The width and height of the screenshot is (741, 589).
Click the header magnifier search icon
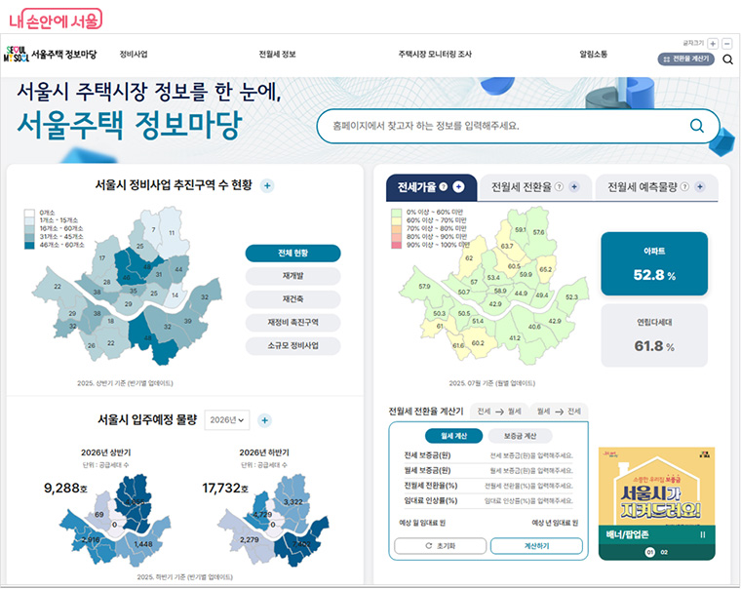click(x=727, y=59)
